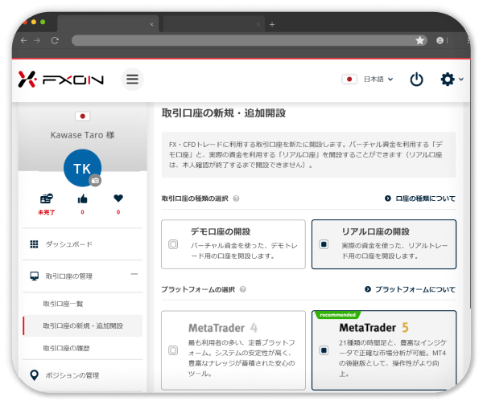This screenshot has height=405, width=483.
Task: Click the Japan flag icon in header
Action: [x=349, y=80]
